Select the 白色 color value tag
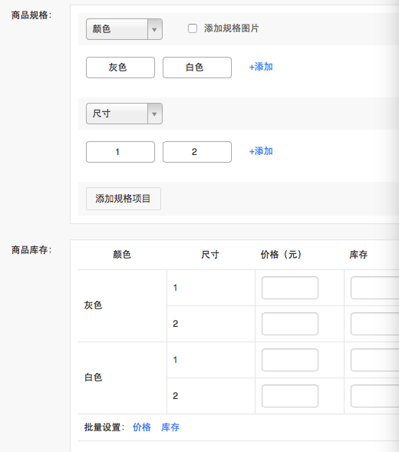The width and height of the screenshot is (399, 452). (x=197, y=68)
